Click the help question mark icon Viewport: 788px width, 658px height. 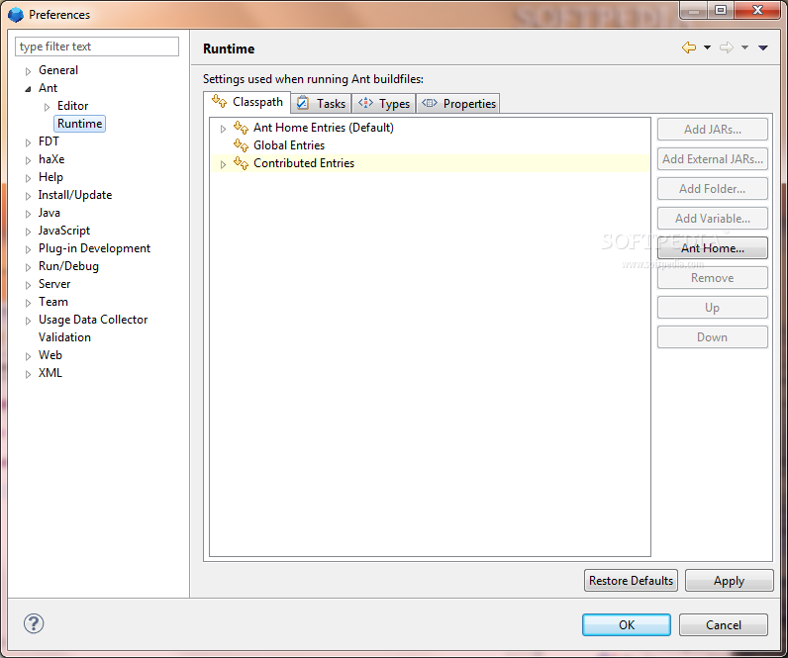tap(34, 623)
